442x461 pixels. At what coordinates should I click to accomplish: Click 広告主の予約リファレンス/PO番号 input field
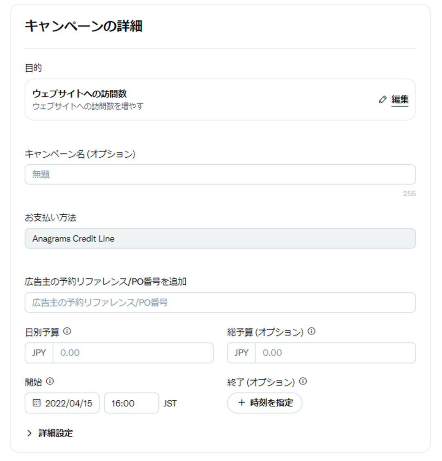coord(220,303)
